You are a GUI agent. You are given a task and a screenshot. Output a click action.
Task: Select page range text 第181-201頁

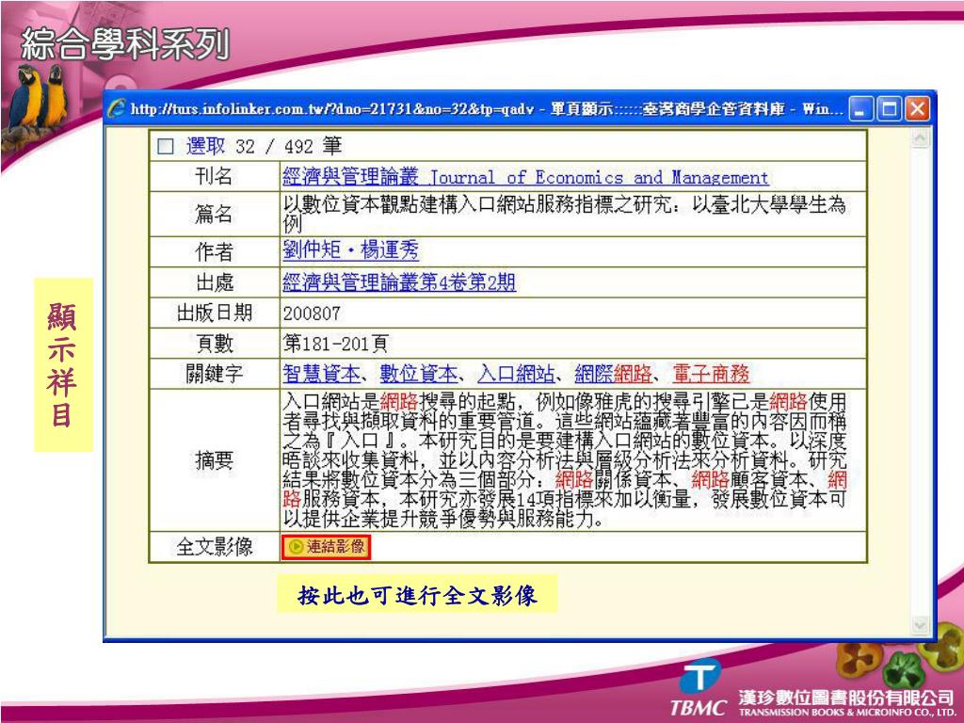click(x=336, y=344)
